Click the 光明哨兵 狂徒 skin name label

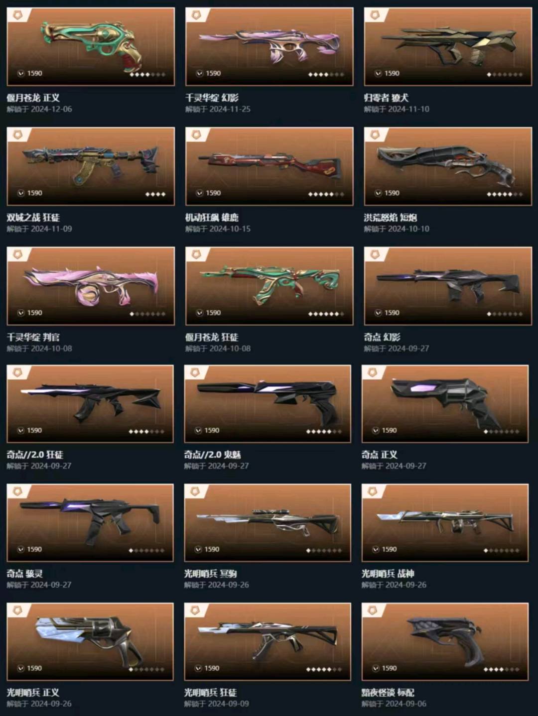pos(210,693)
